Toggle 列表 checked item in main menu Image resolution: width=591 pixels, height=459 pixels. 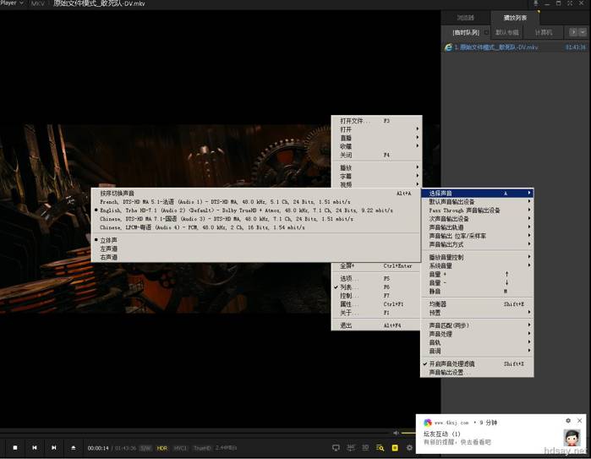click(376, 287)
